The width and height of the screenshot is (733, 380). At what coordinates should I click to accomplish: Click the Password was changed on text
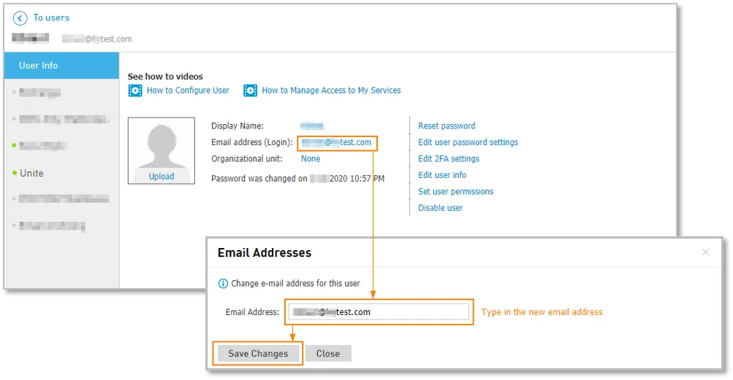pos(297,178)
